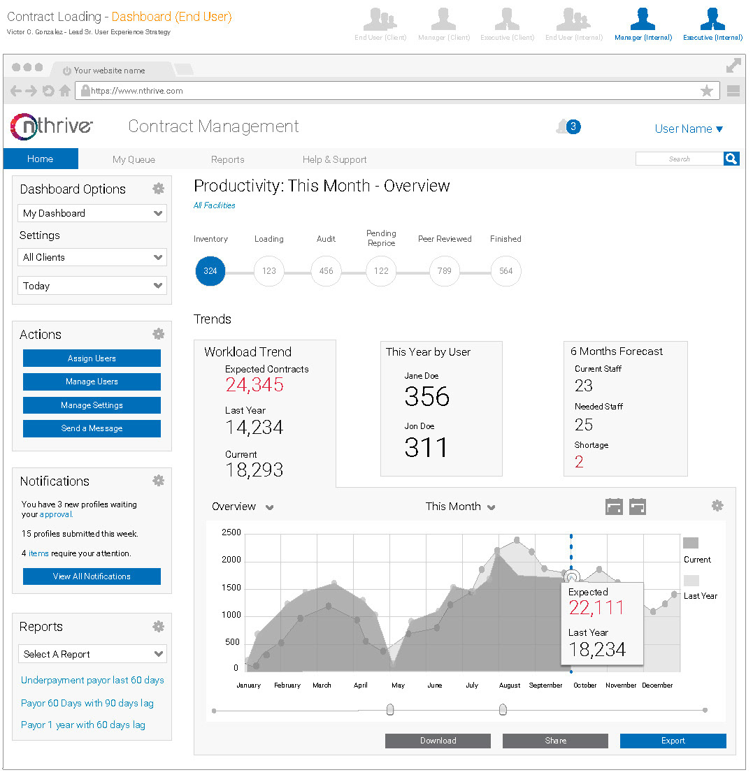Open the All Clients dropdown
The image size is (753, 777).
pyautogui.click(x=92, y=257)
